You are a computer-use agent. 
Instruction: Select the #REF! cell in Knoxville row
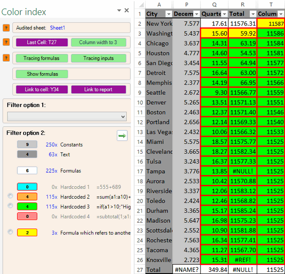tap(243, 260)
